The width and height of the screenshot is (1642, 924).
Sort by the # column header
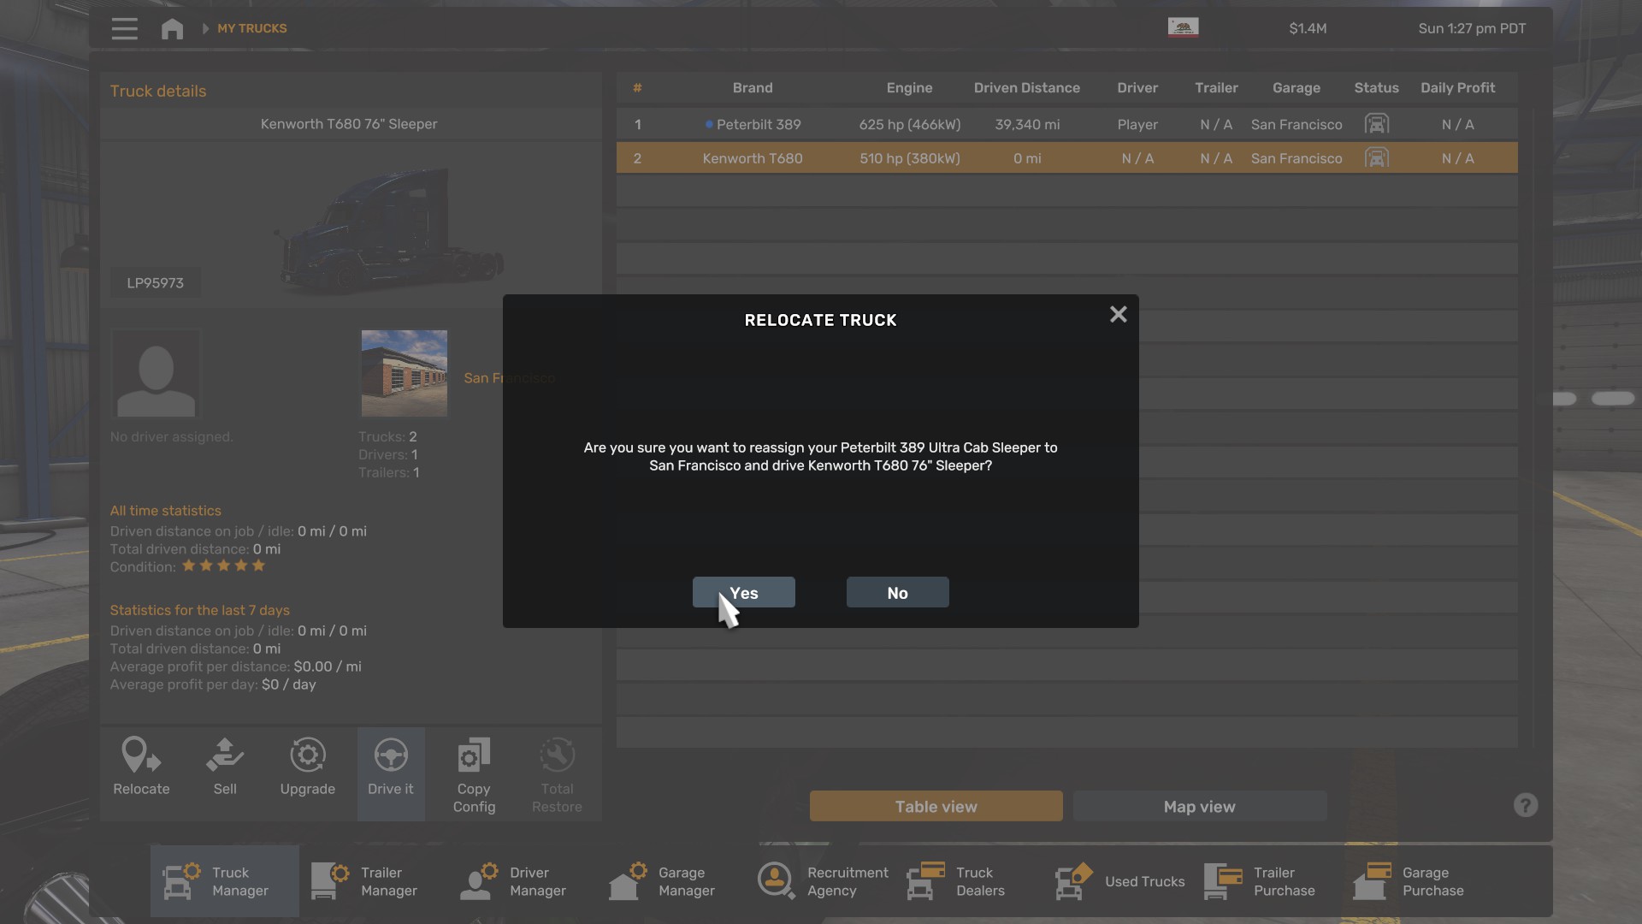pyautogui.click(x=637, y=87)
